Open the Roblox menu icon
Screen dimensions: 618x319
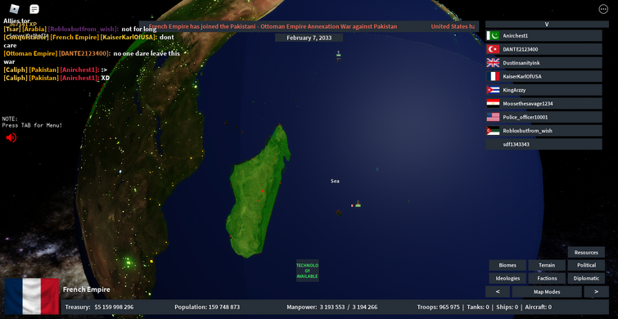[15, 9]
